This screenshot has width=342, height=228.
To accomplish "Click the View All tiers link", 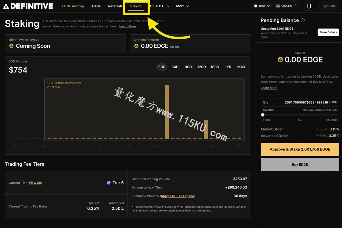I will pyautogui.click(x=35, y=183).
